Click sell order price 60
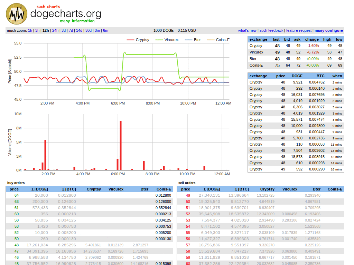Viewport: 354px width, 265px height. (x=188, y=263)
